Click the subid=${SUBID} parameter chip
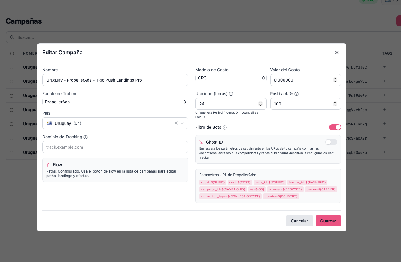Screen dimensions: 401x262 pyautogui.click(x=213, y=183)
